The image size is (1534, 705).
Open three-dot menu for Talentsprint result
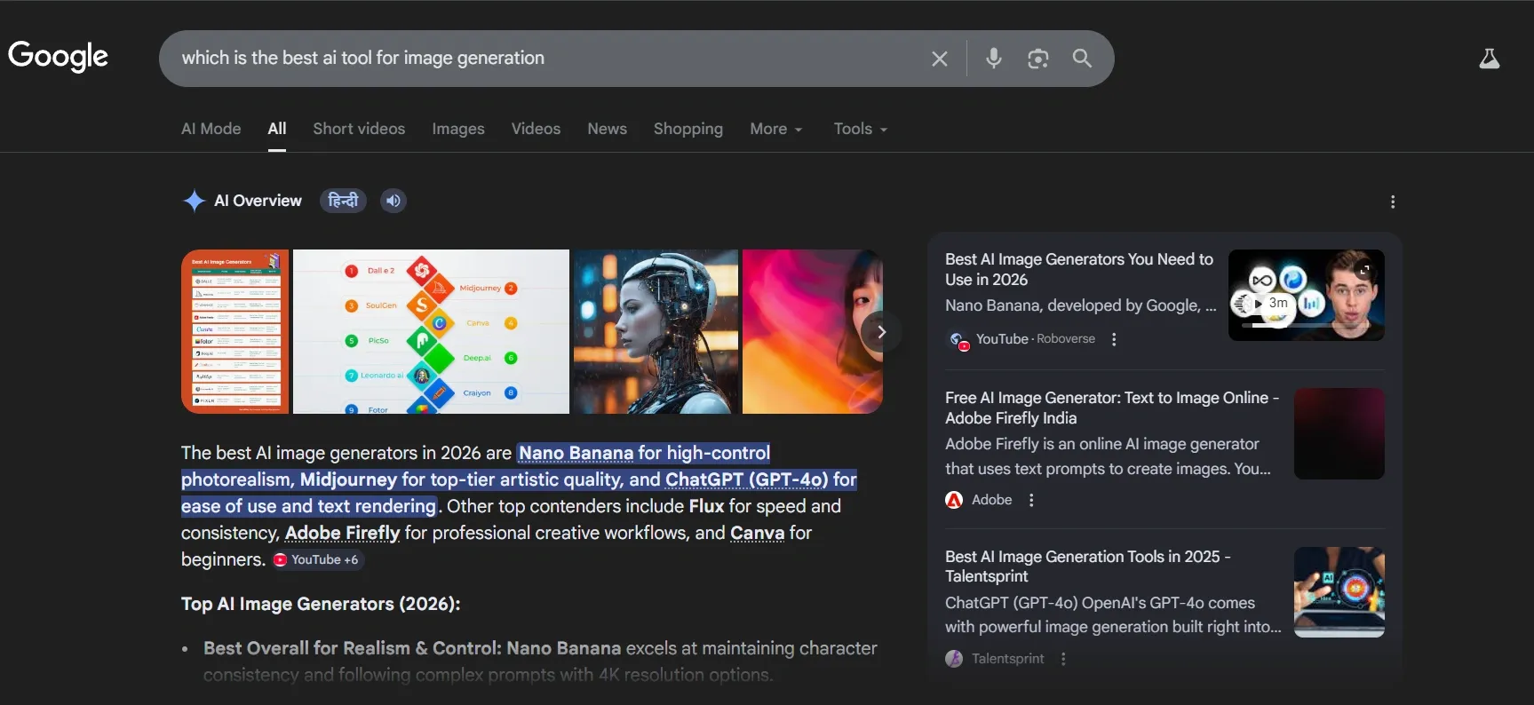tap(1063, 659)
